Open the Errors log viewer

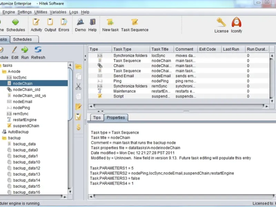click(64, 24)
